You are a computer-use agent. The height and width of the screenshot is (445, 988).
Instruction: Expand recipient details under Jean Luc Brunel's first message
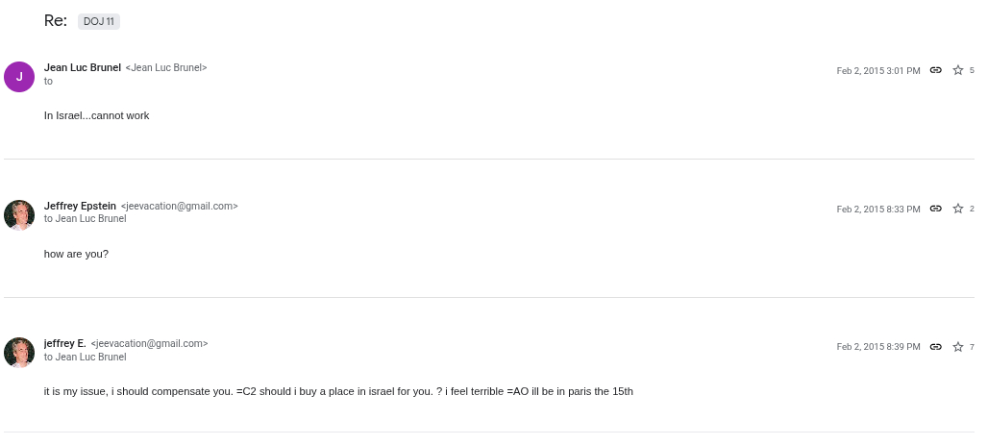(x=48, y=81)
